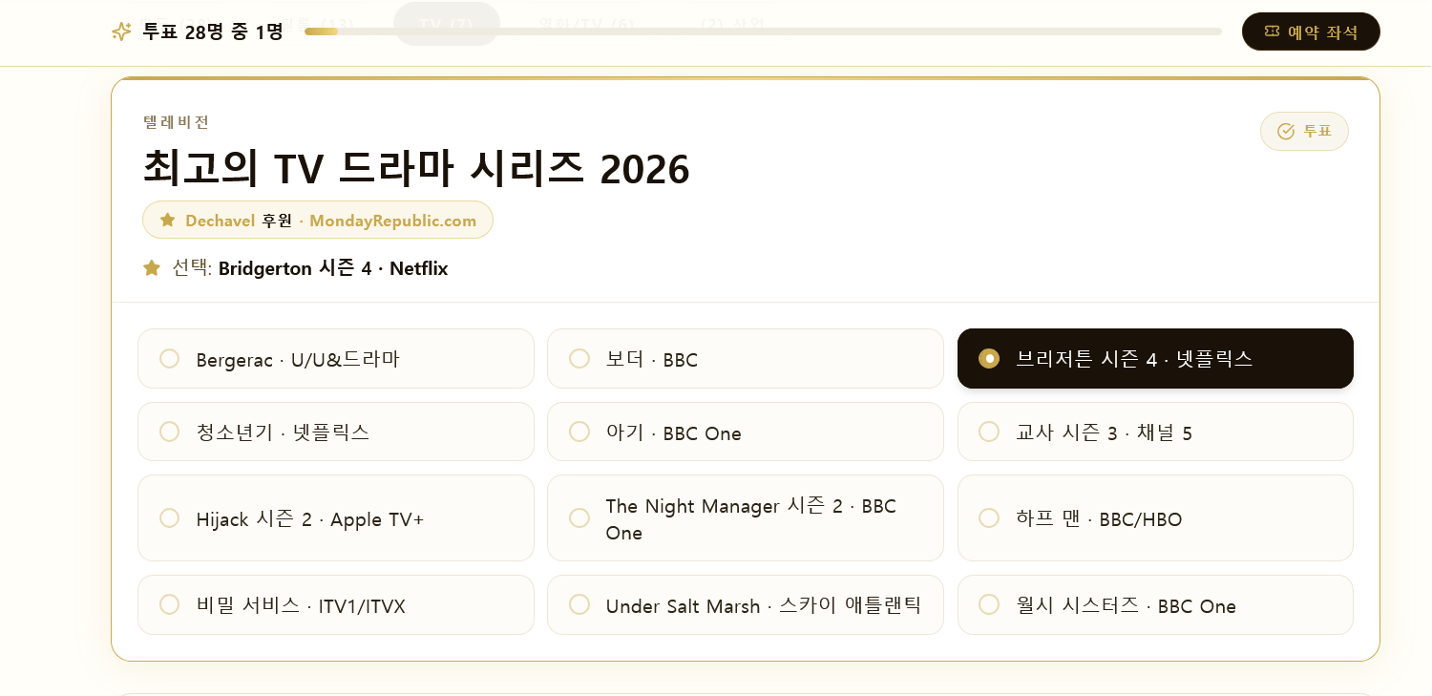This screenshot has height=696, width=1432.
Task: Click the sparkle icon beside the vote count
Action: tap(121, 32)
